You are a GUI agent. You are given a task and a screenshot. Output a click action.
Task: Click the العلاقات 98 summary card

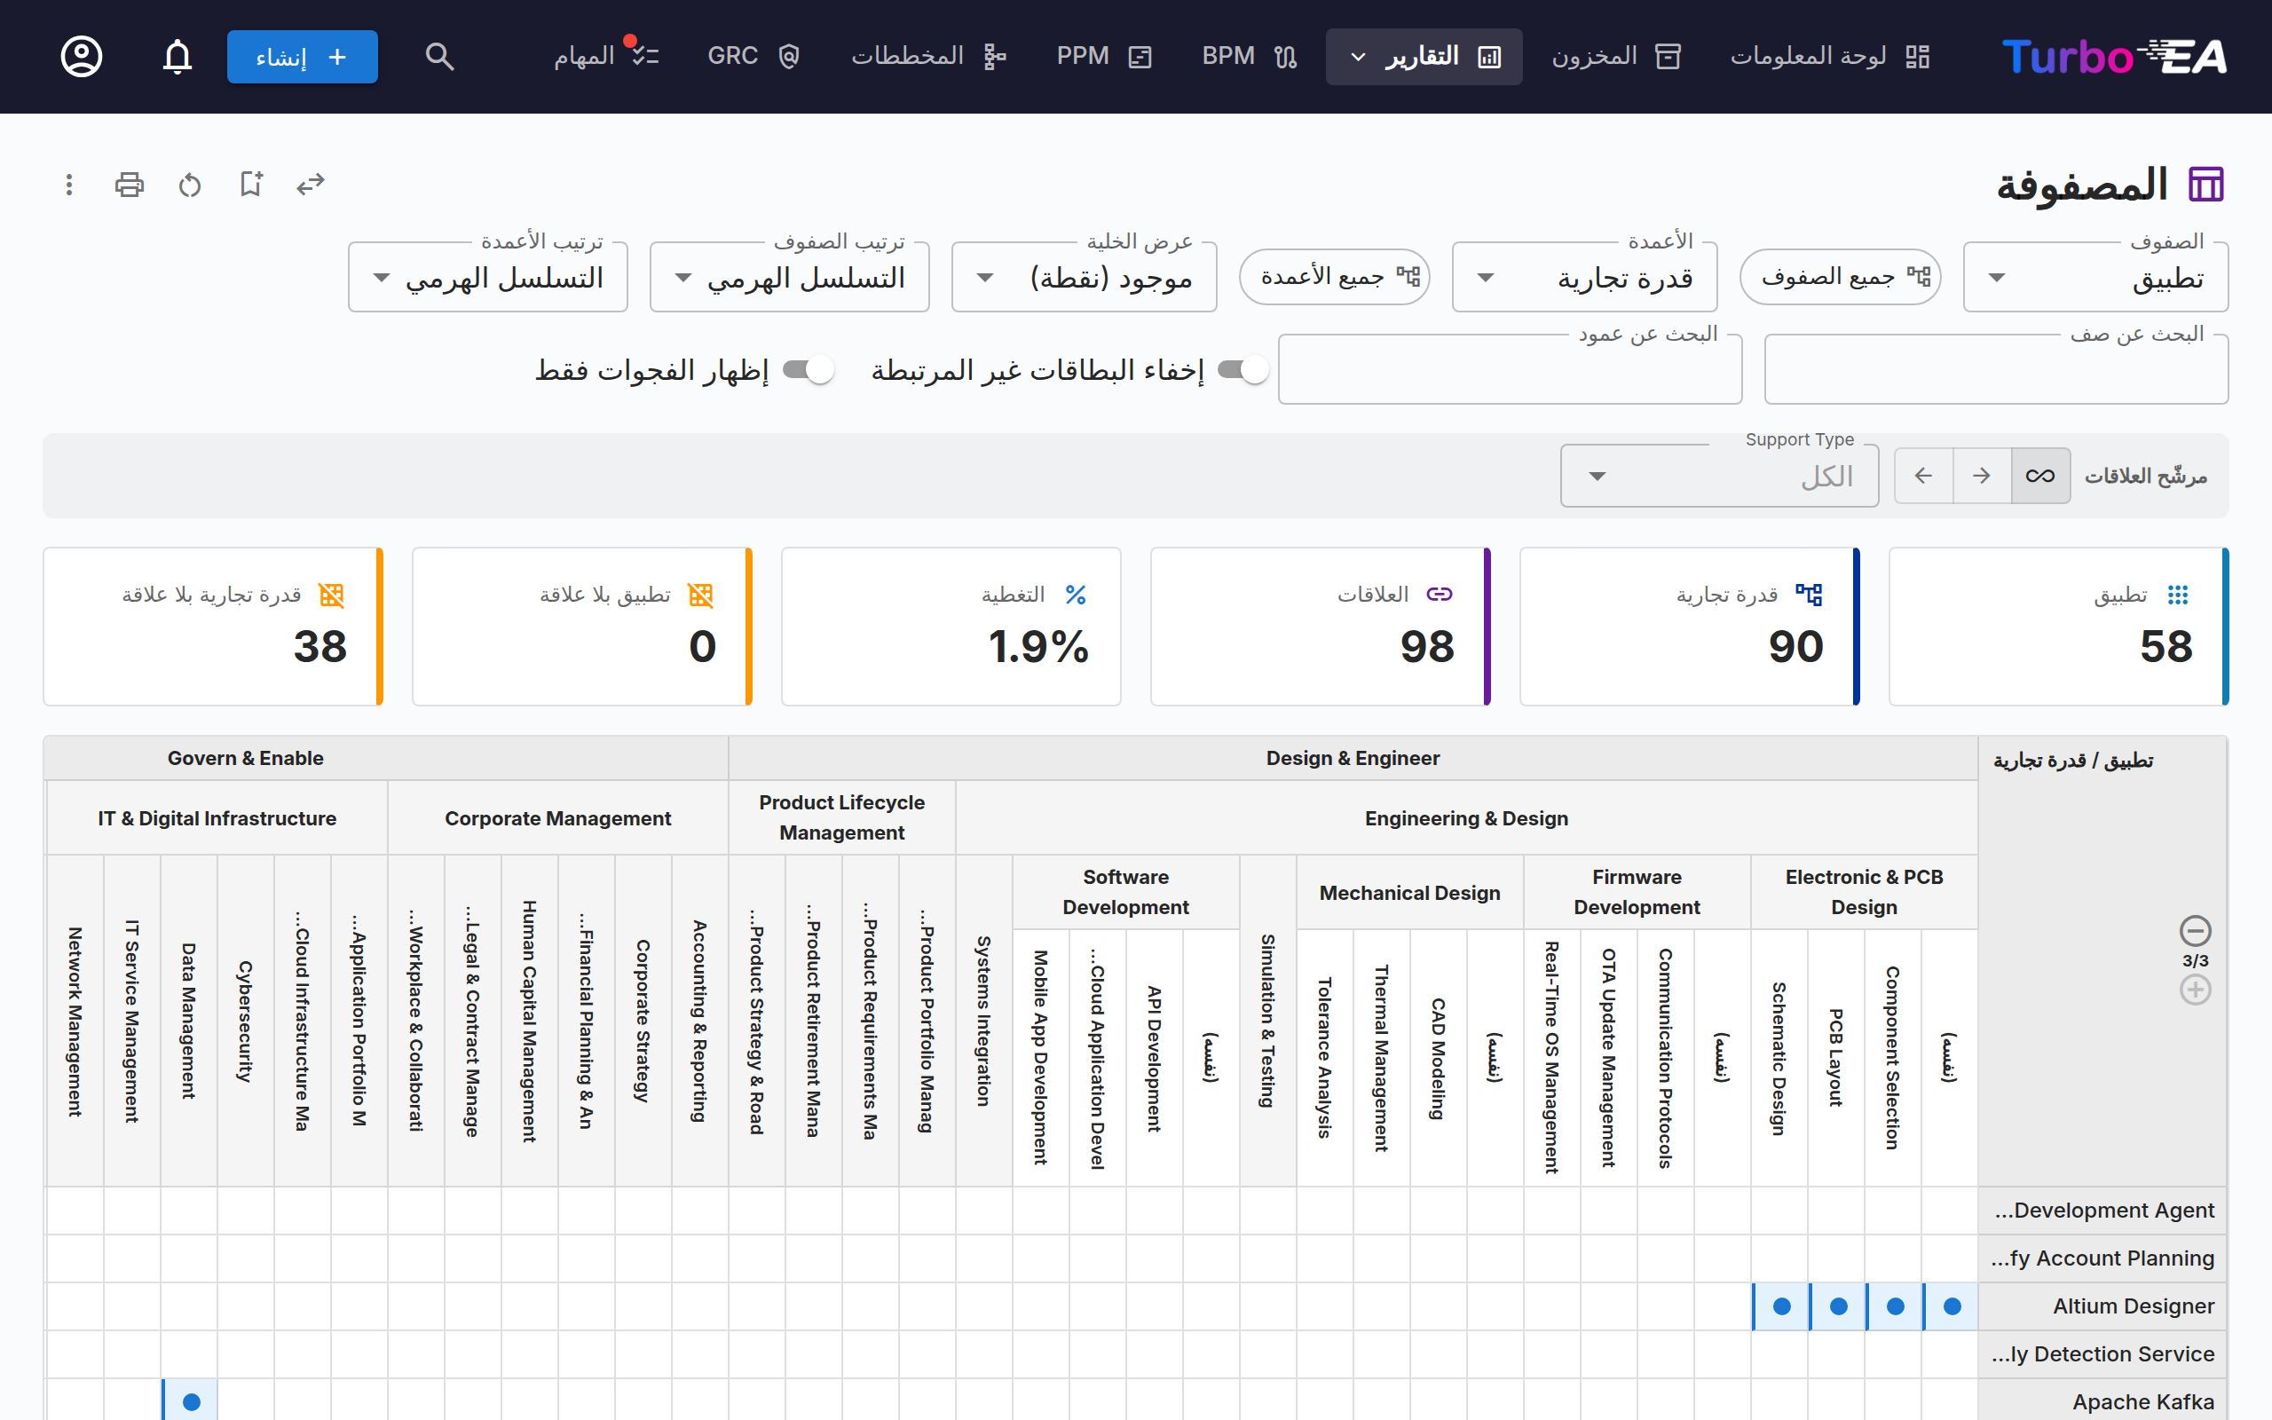pos(1321,627)
